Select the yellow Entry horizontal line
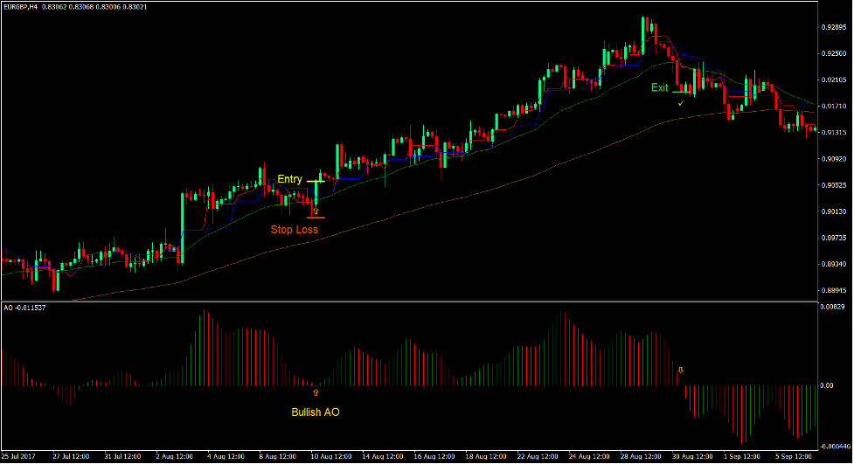The width and height of the screenshot is (854, 464). [x=316, y=181]
